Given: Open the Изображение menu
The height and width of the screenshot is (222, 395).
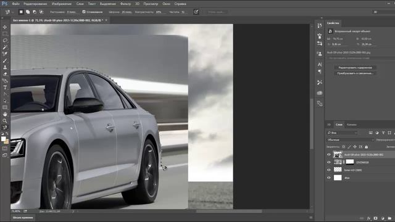Looking at the screenshot, I should [62, 4].
